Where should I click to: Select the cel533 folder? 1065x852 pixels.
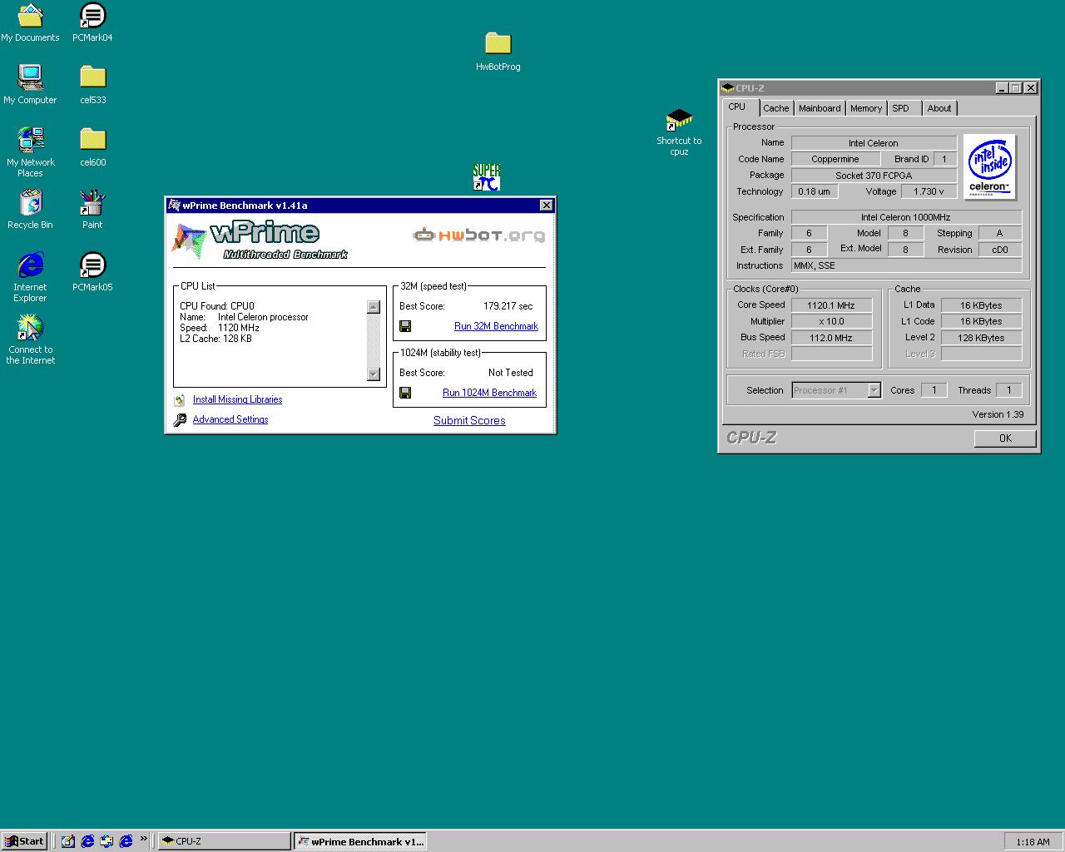(x=92, y=84)
